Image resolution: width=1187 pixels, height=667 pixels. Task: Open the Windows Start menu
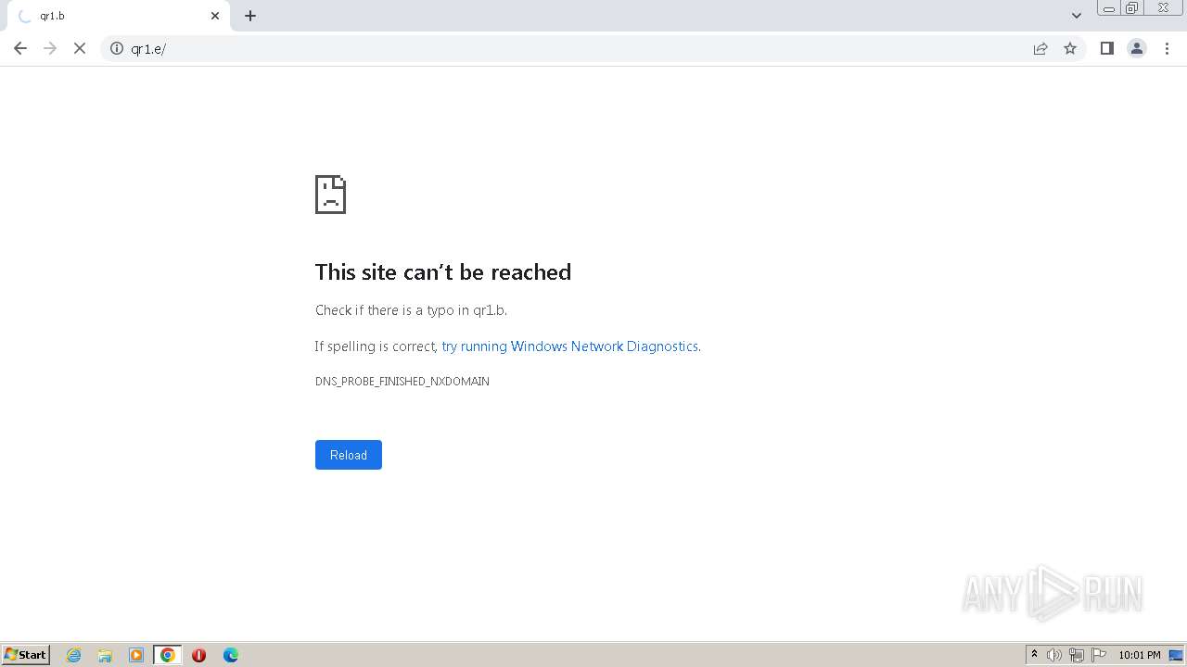click(x=26, y=655)
